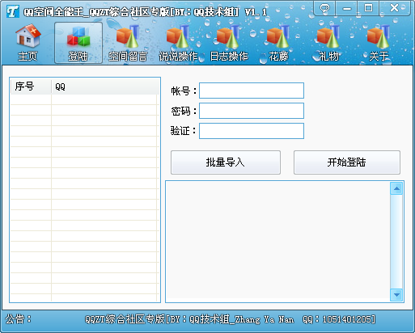Focus the 帐号 account input field

point(252,91)
